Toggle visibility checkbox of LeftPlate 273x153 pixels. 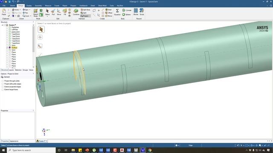coord(7,30)
